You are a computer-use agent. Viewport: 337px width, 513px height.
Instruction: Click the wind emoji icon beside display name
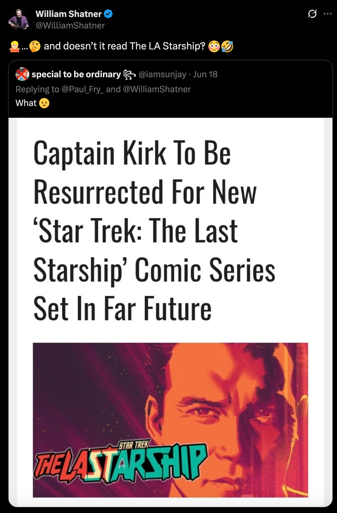[129, 75]
